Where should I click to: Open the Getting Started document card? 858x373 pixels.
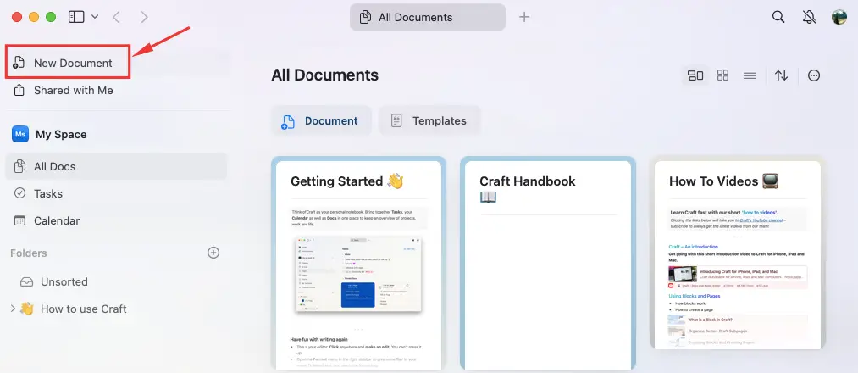(x=358, y=264)
